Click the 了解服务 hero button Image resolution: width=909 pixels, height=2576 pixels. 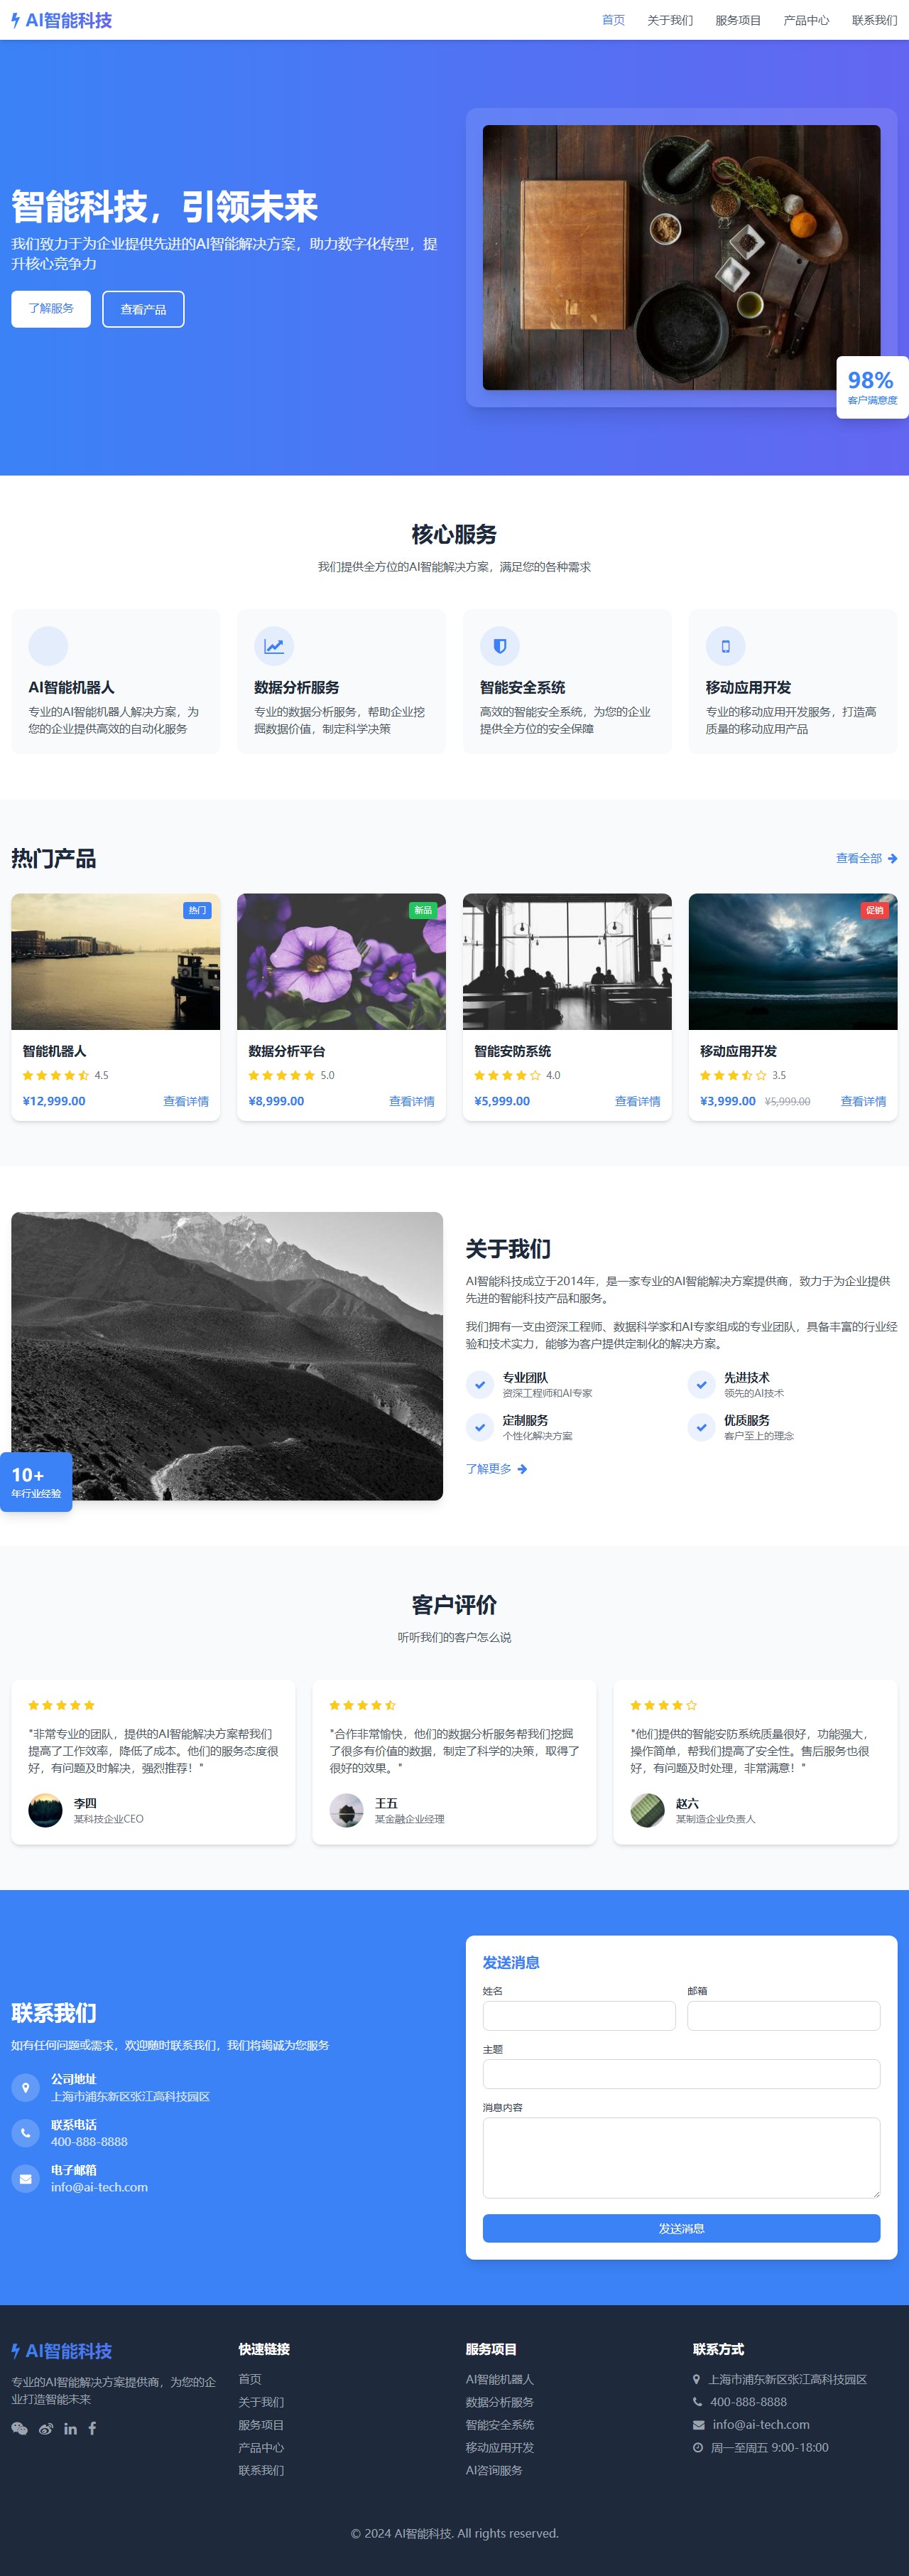(x=51, y=308)
